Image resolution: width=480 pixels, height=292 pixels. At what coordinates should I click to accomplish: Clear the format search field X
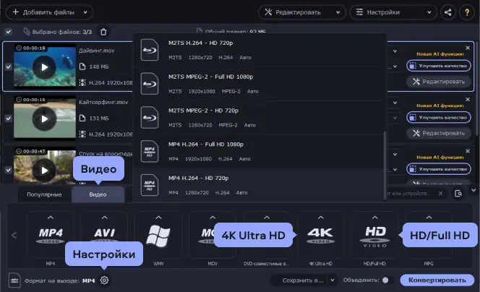[x=440, y=193]
